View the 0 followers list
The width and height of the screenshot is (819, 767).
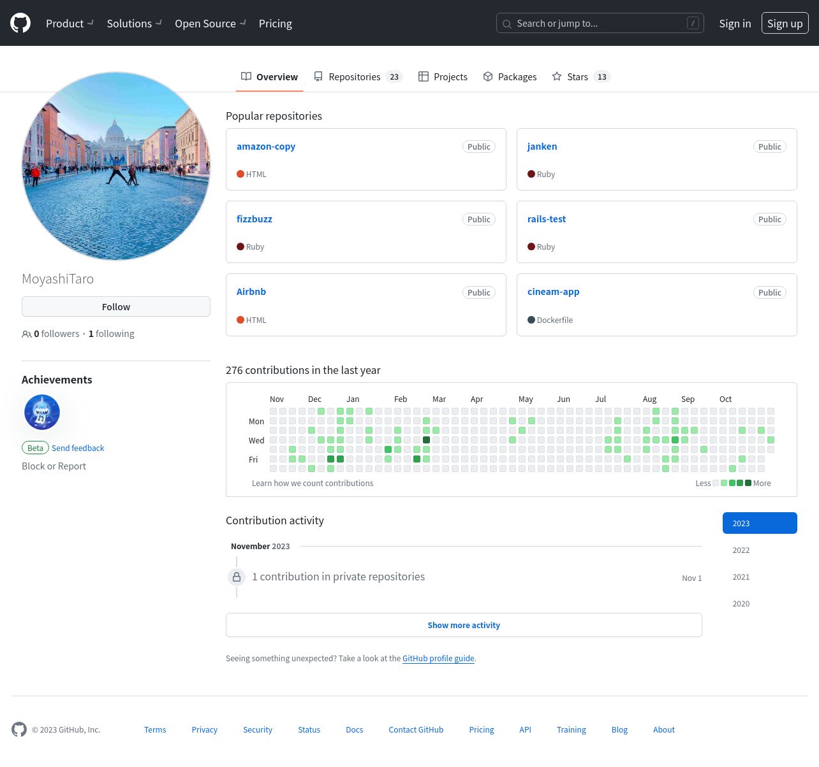51,334
